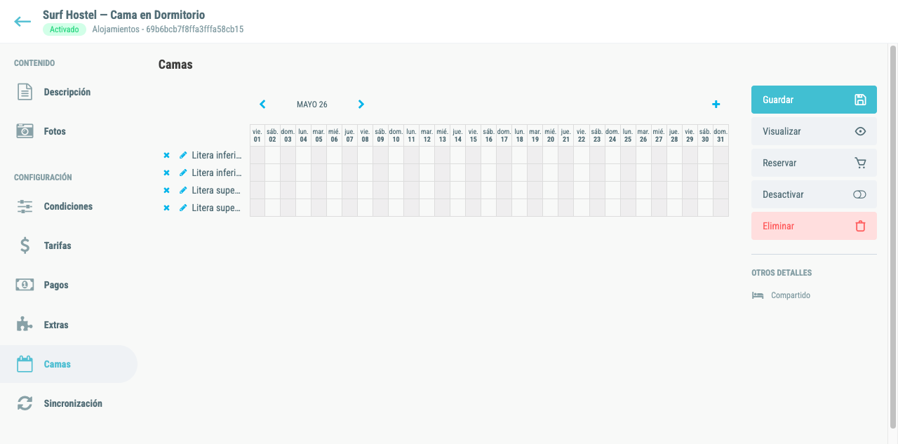
Task: Delete the first Litera inferi… bed row
Action: pyautogui.click(x=166, y=155)
